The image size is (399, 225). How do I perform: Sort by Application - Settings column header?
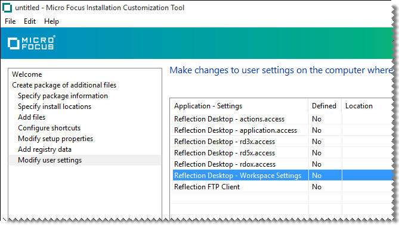239,106
